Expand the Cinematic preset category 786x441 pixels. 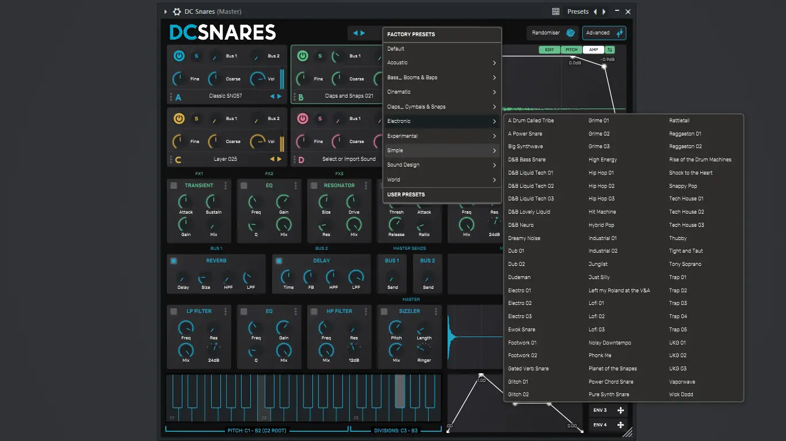point(442,92)
